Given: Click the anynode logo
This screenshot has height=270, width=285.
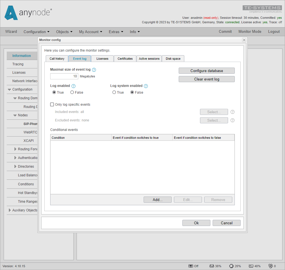Looking at the screenshot, I should [x=27, y=13].
